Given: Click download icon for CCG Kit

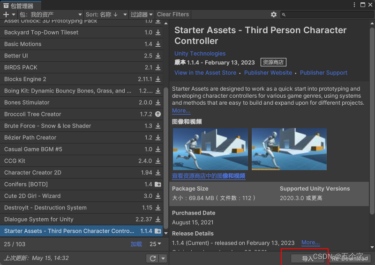Looking at the screenshot, I should [158, 161].
